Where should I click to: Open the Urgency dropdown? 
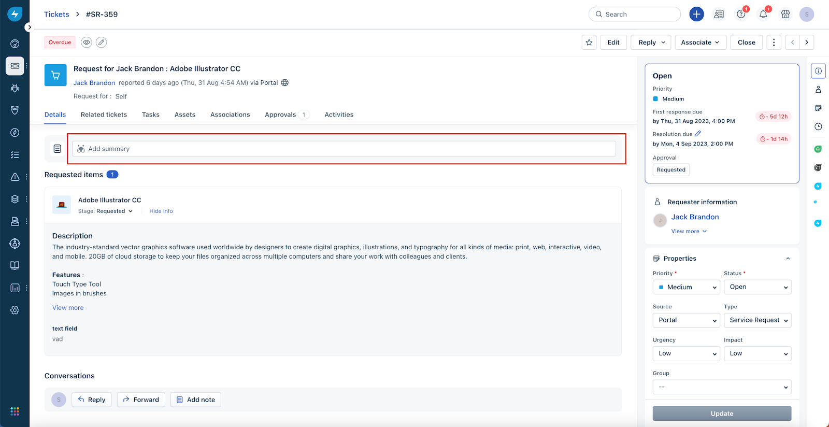tap(687, 353)
